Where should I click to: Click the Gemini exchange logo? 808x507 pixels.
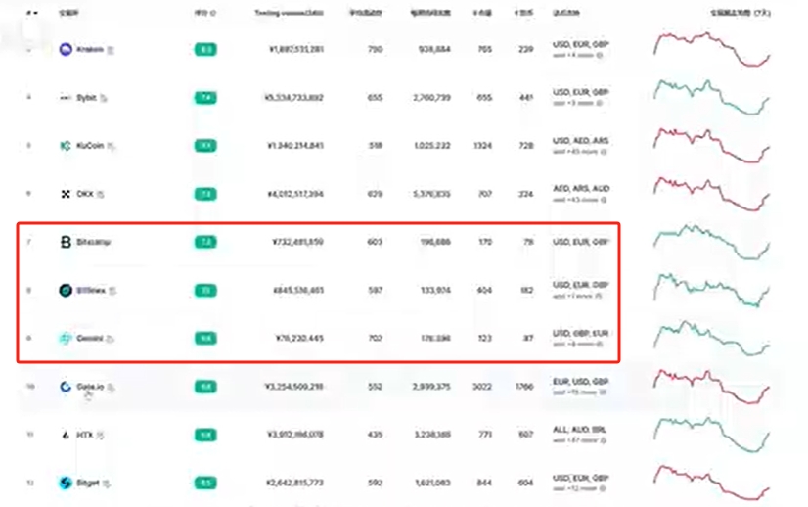pyautogui.click(x=66, y=339)
